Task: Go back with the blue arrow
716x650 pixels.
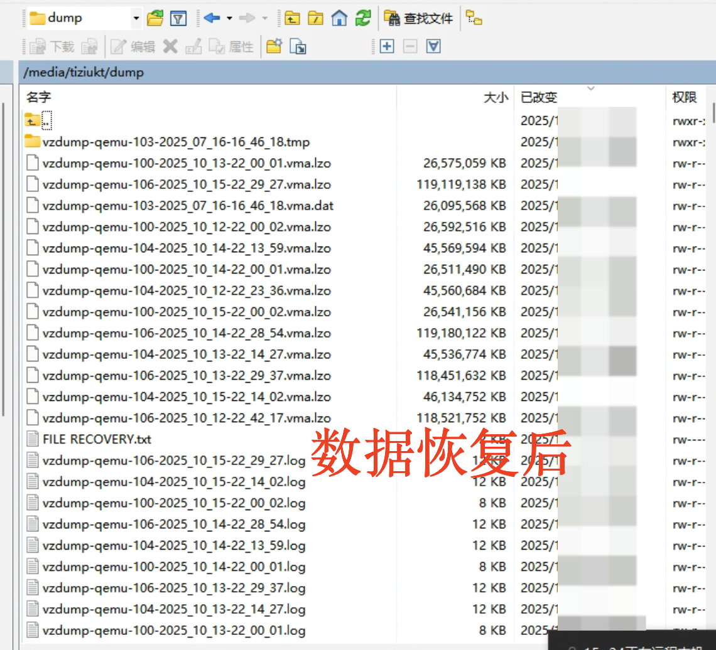Action: pyautogui.click(x=212, y=18)
